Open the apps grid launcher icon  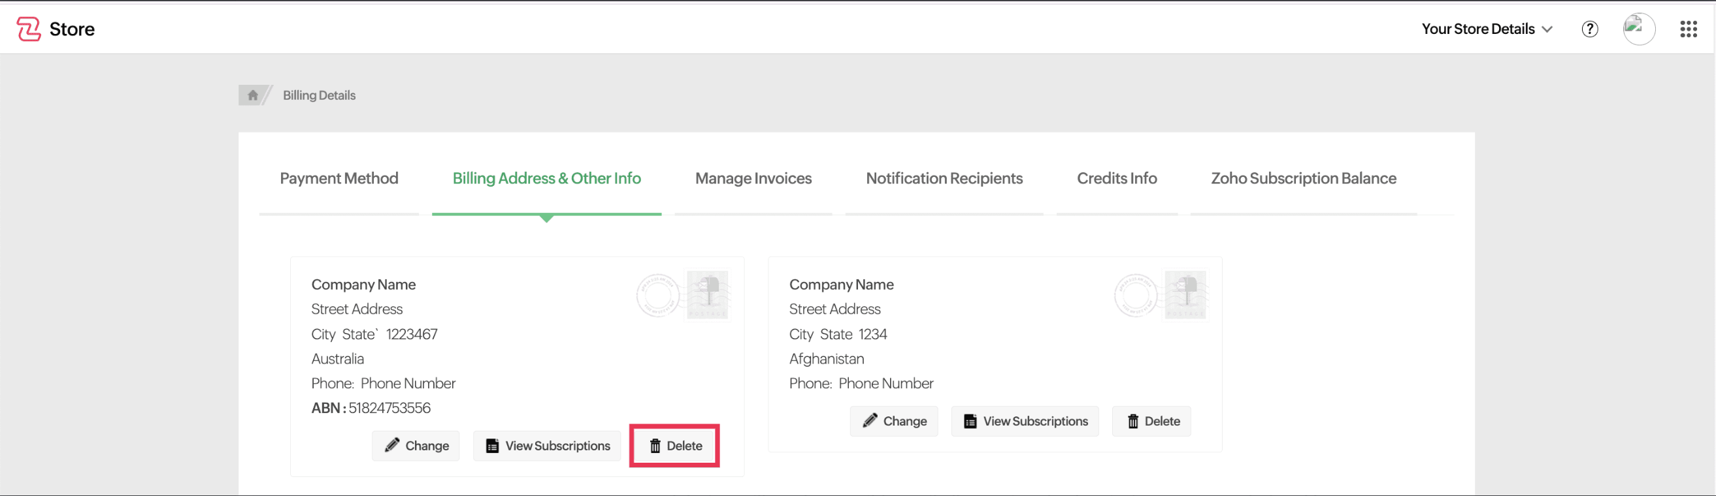[1688, 29]
